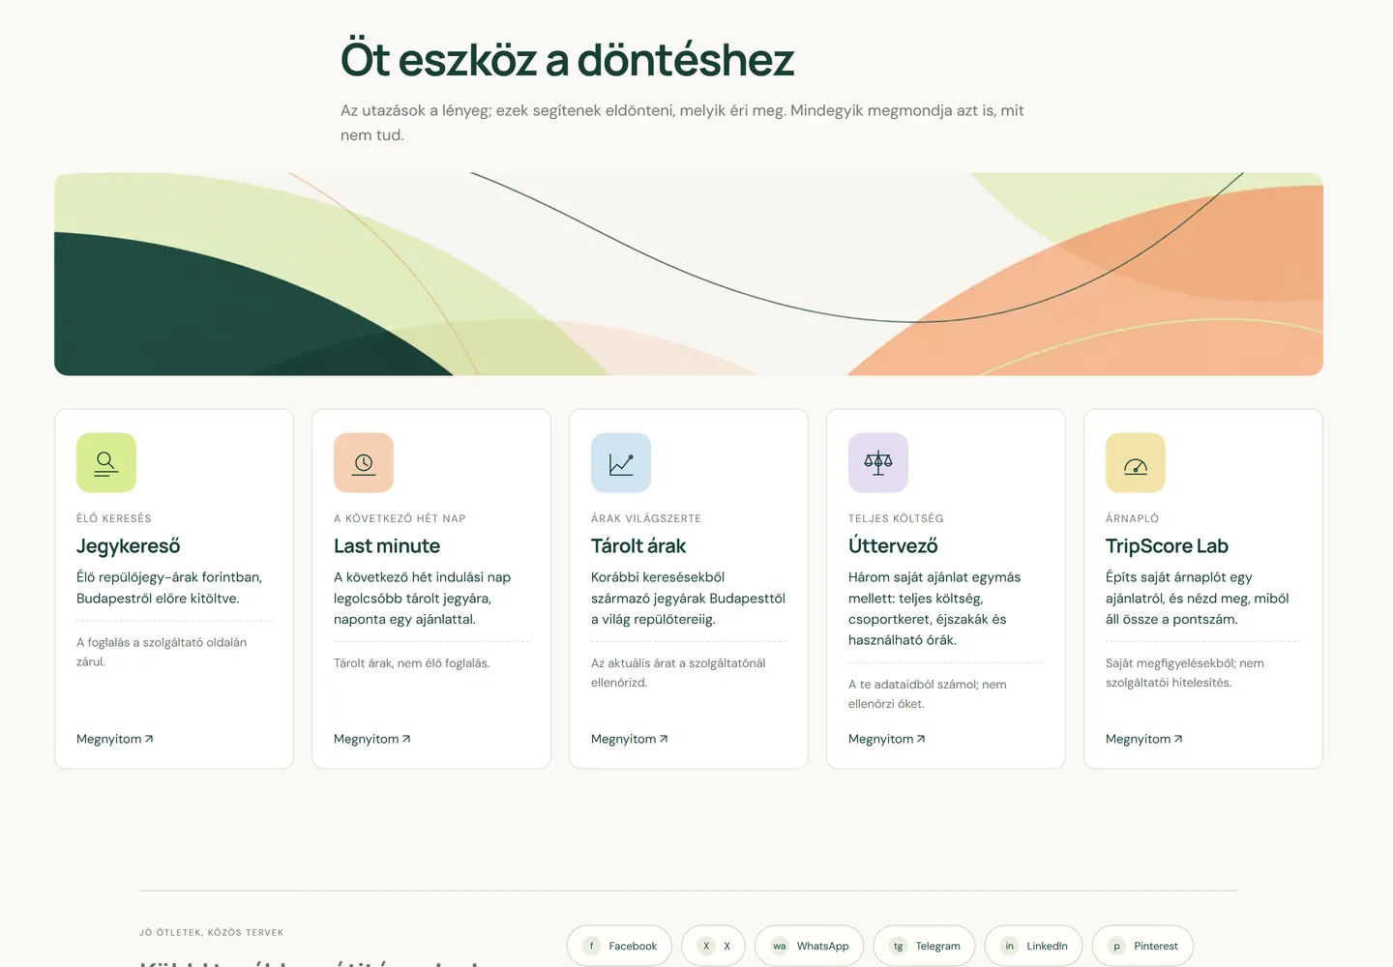The width and height of the screenshot is (1393, 967).
Task: Click the 'ÁRNAPLÓ' label
Action: (1132, 518)
